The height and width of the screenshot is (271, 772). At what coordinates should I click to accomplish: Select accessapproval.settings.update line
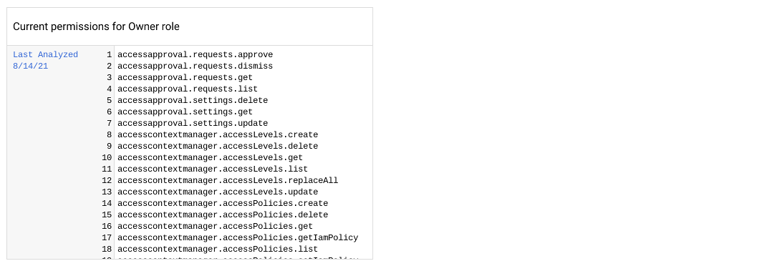[193, 123]
